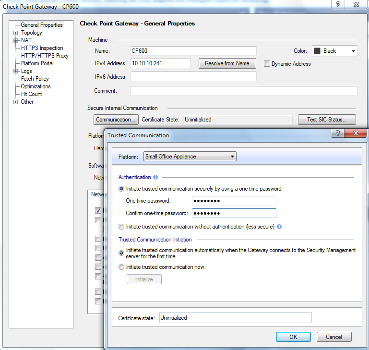
Task: Open Hit Count page
Action: coord(31,94)
